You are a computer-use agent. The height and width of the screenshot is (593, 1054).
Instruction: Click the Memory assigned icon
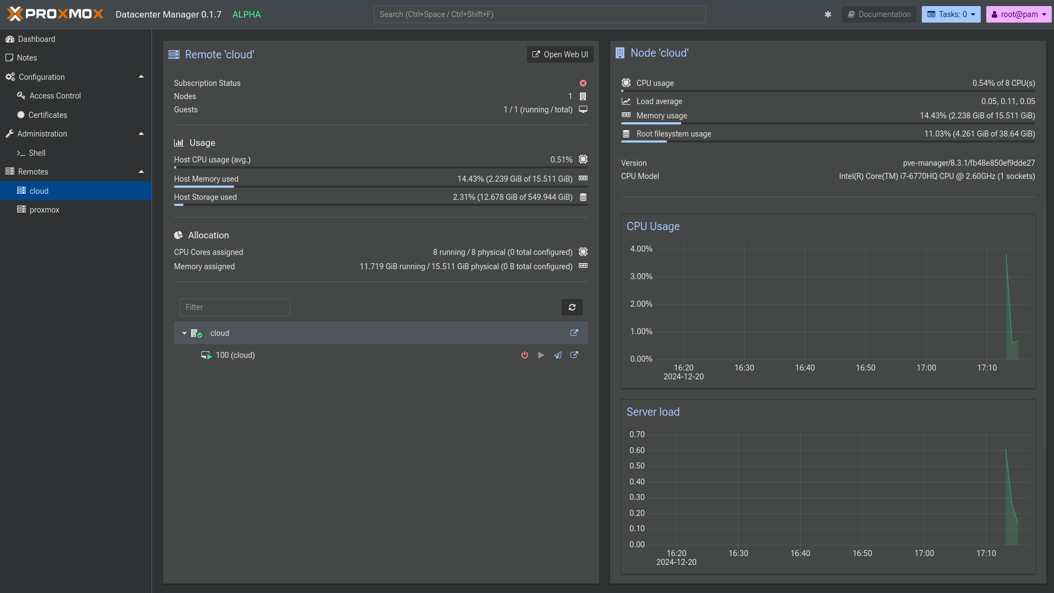point(583,266)
